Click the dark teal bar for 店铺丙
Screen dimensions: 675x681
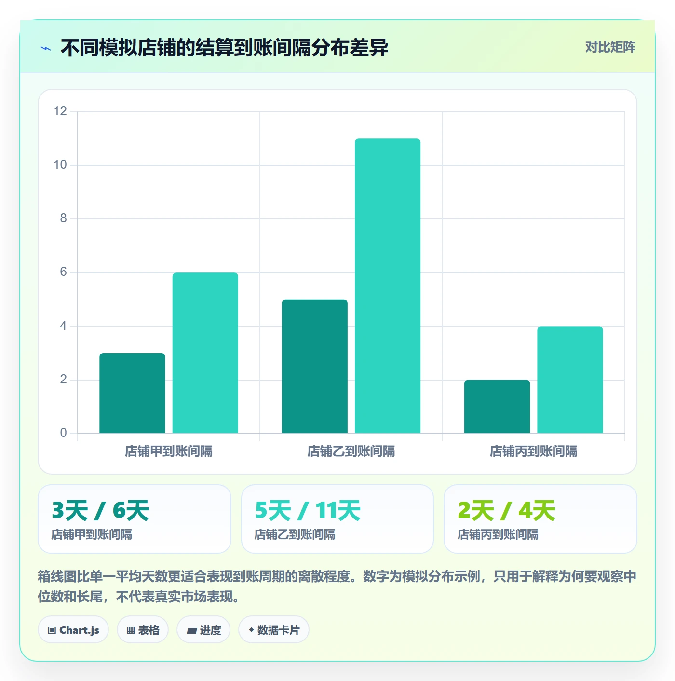point(497,407)
